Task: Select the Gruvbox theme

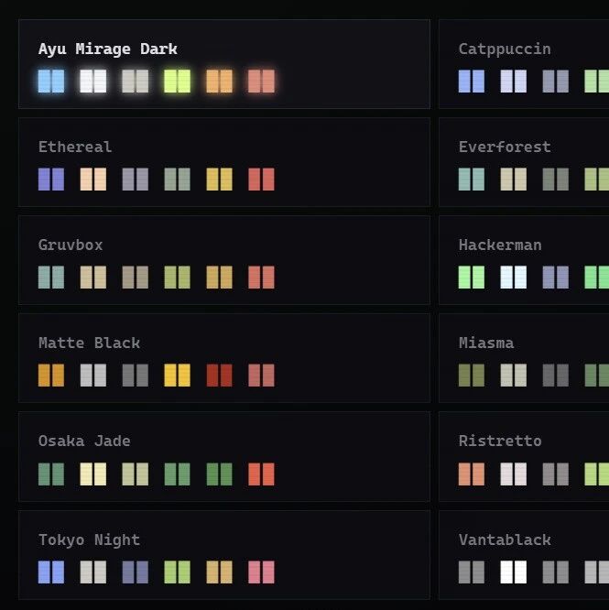Action: (224, 260)
